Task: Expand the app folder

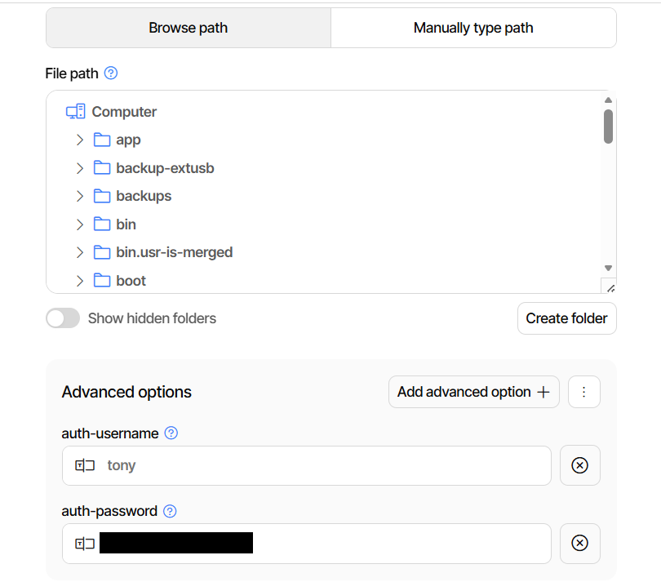Action: (80, 140)
